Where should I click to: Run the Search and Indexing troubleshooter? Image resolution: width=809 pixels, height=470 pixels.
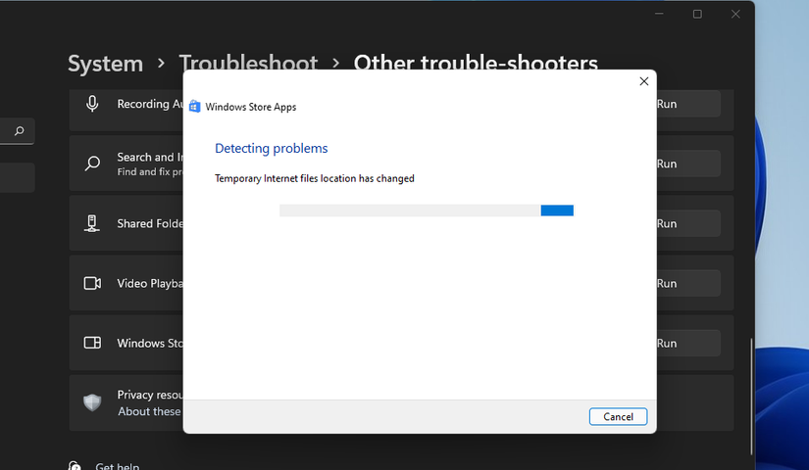(688, 164)
